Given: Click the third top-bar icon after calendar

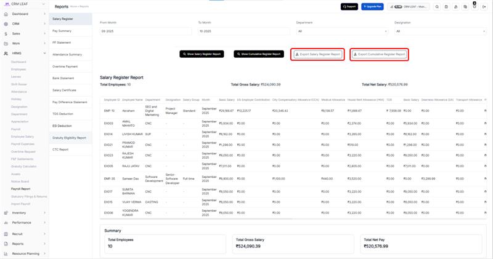Looking at the screenshot, I should 455,7.
